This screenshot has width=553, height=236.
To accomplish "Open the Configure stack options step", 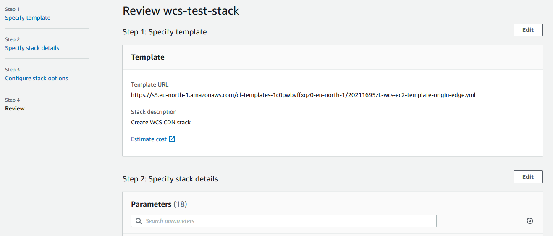I will coord(37,78).
